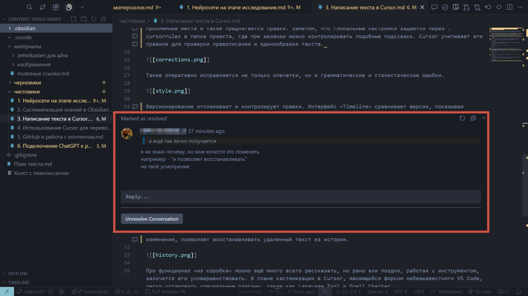The width and height of the screenshot is (528, 296).
Task: Open the Search view in the sidebar
Action: tap(29, 7)
